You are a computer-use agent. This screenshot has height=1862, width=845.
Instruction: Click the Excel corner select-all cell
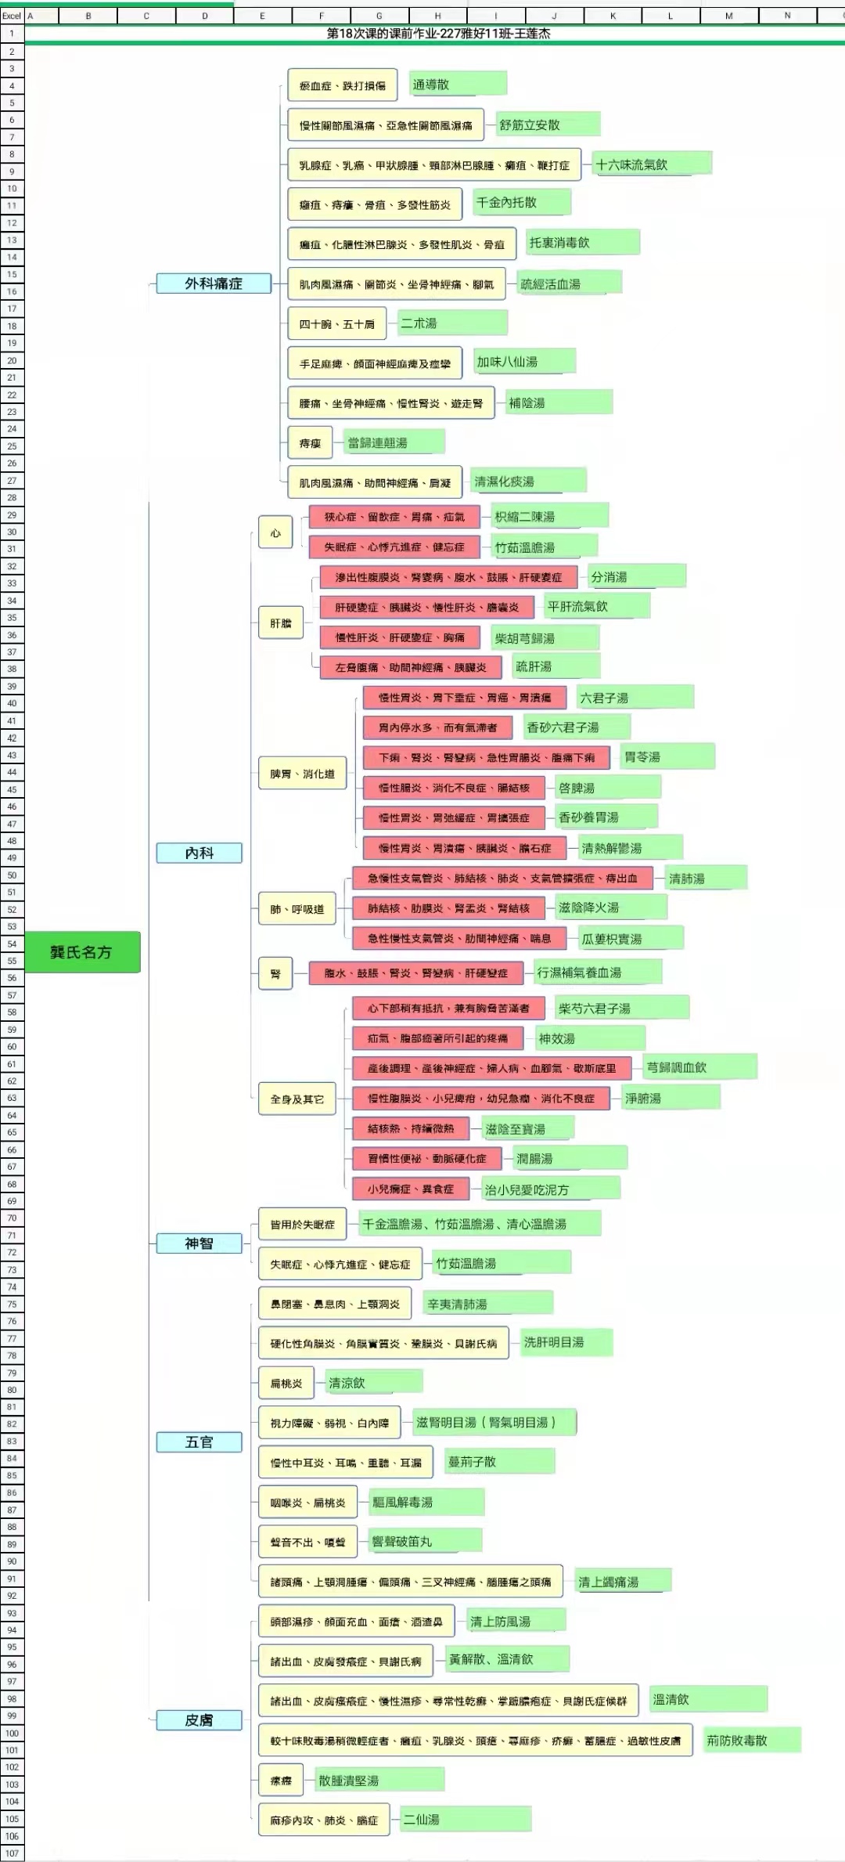point(12,16)
